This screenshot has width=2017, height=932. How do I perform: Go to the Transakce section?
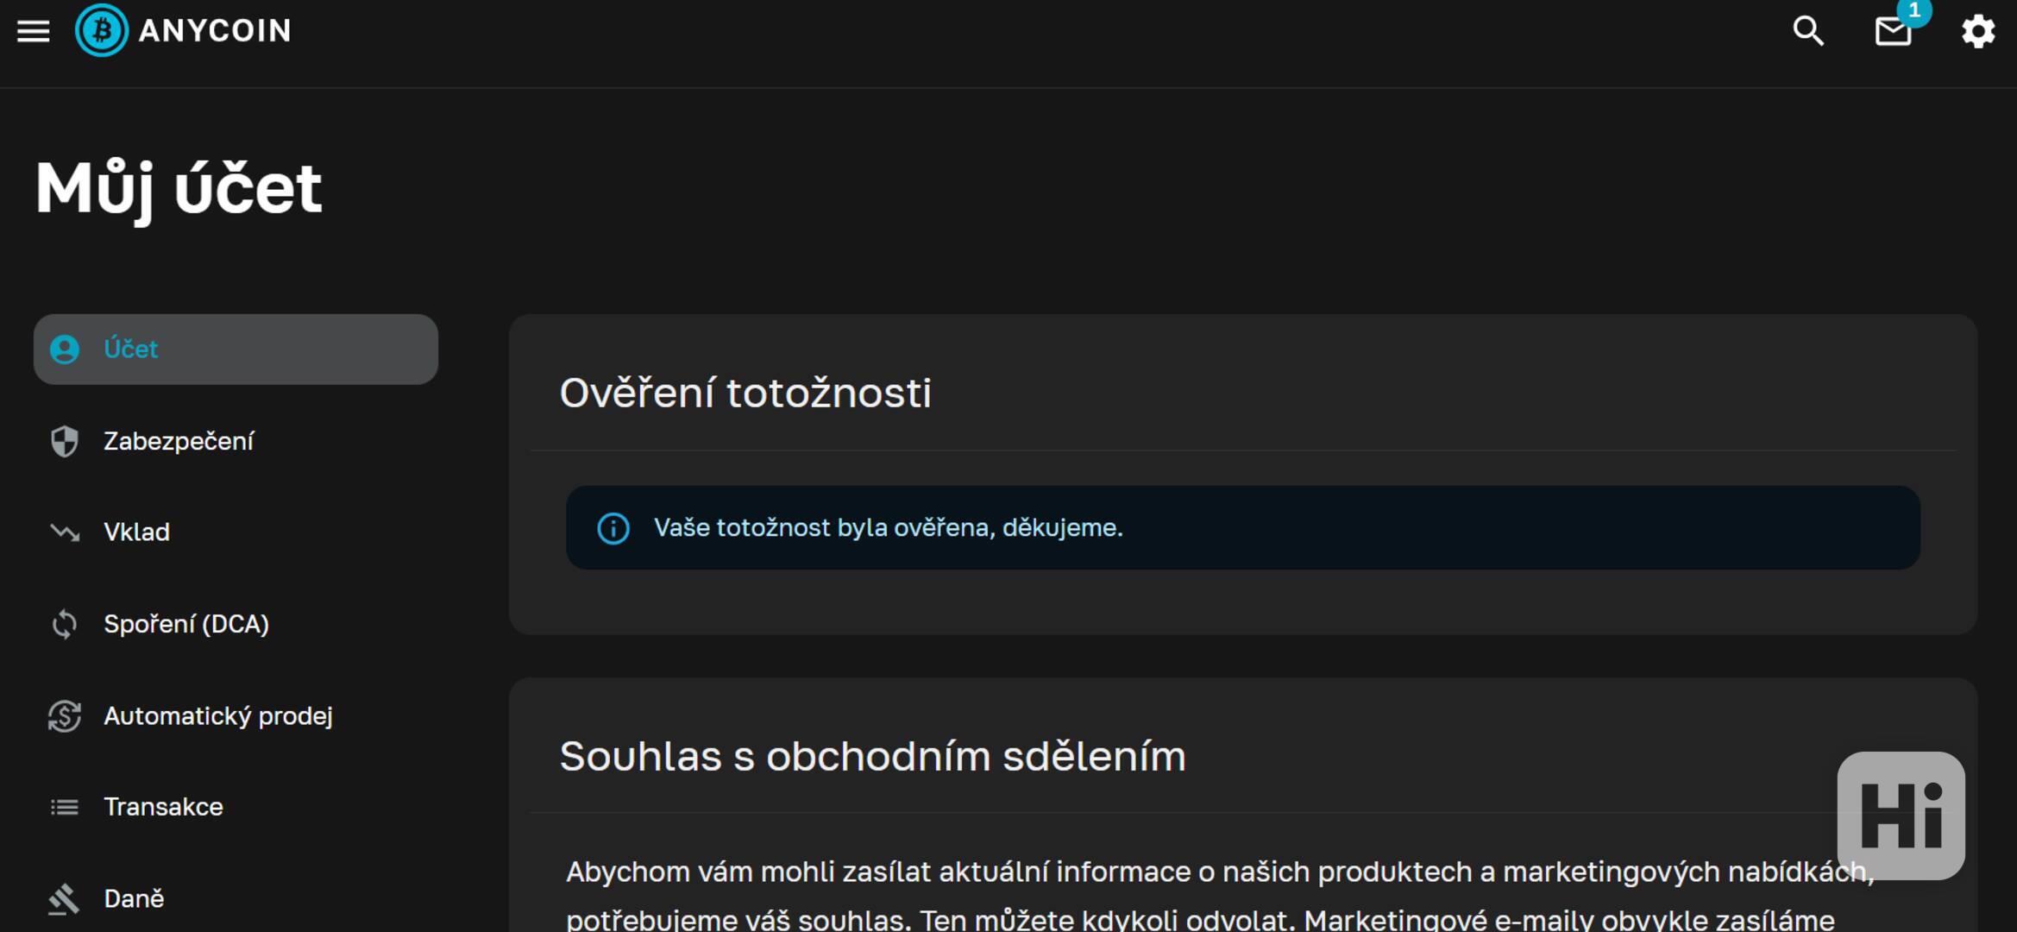[163, 808]
